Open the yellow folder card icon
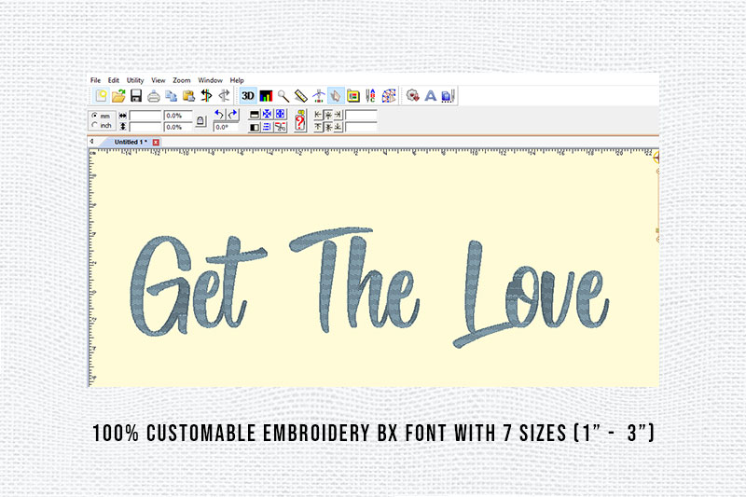The image size is (746, 497). tap(353, 96)
